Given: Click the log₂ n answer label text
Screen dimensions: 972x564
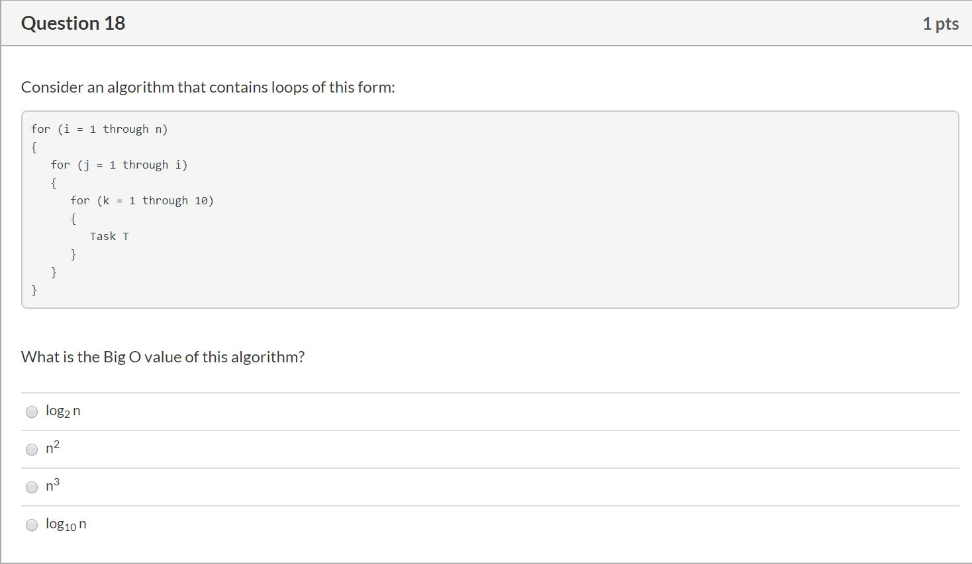Looking at the screenshot, I should (62, 411).
